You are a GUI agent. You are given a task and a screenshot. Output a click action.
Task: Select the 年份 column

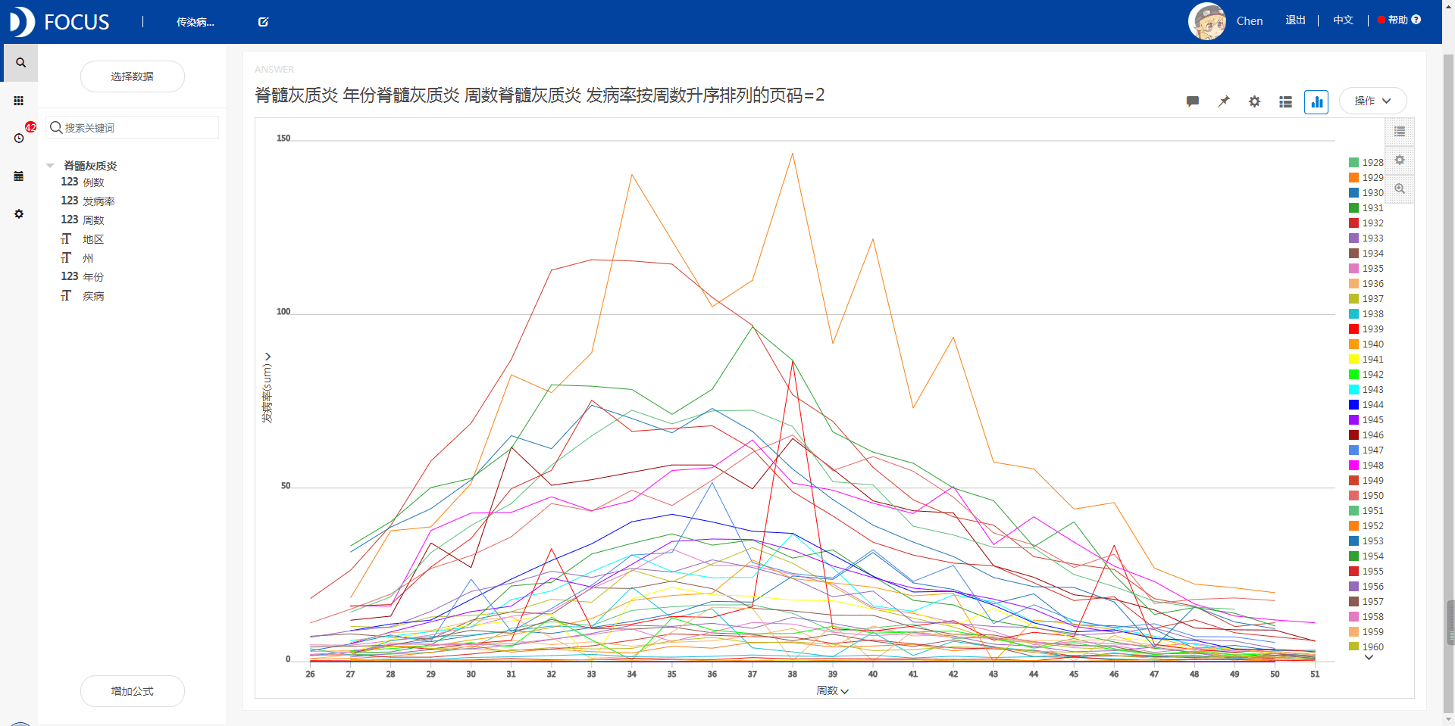coord(93,276)
